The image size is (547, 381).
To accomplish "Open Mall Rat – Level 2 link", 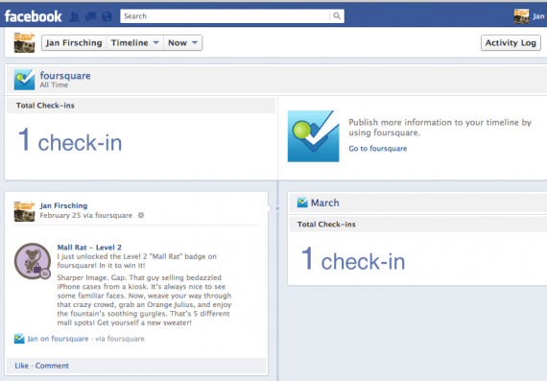I will [x=89, y=248].
